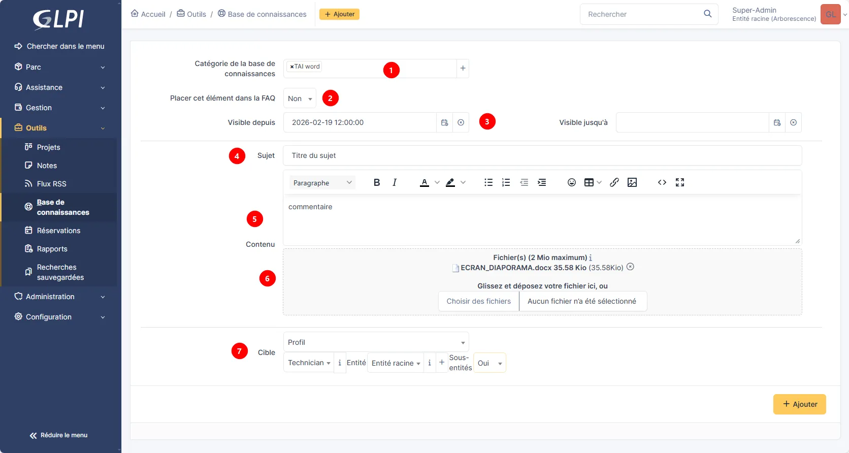
Task: Expand table options arrow
Action: [599, 182]
